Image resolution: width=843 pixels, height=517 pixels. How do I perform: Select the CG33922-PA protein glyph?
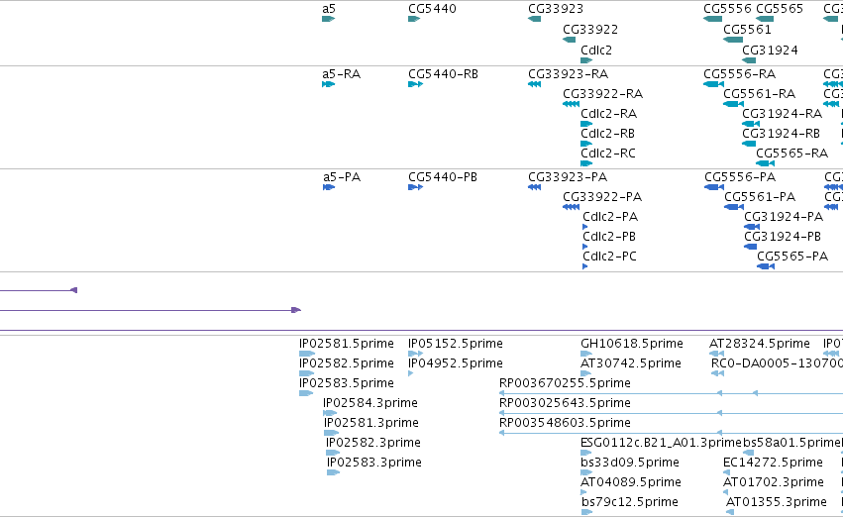click(571, 207)
